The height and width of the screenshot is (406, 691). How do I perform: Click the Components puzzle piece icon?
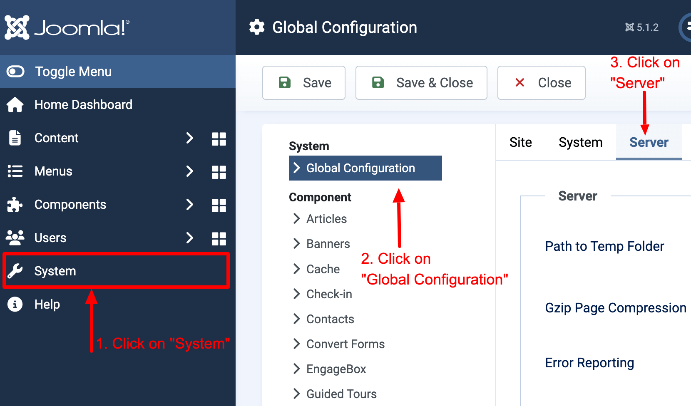point(15,204)
